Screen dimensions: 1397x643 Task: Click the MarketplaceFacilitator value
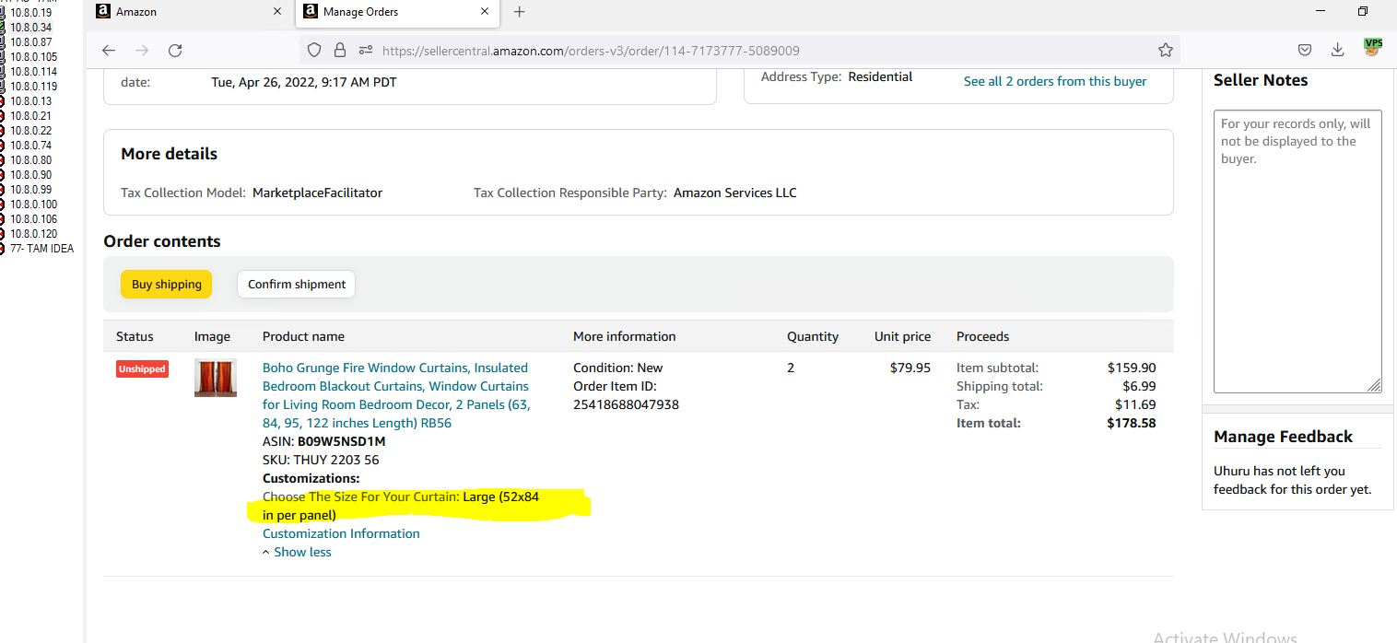coord(317,193)
